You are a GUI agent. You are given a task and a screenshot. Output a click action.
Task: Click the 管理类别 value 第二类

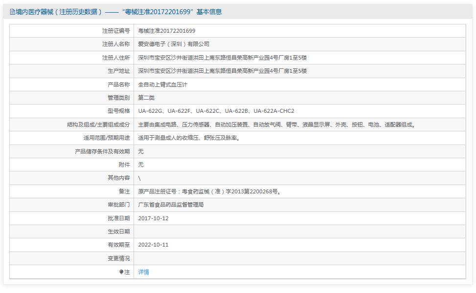147,98
